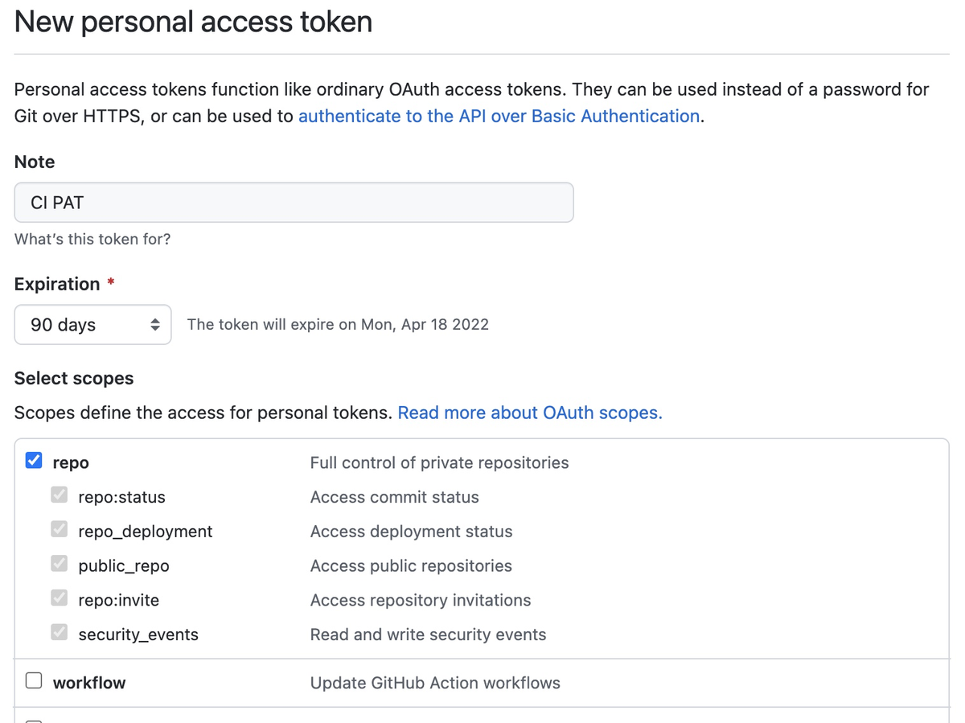This screenshot has height=723, width=965.
Task: Click the repo_deployment checkbox
Action: pos(60,529)
